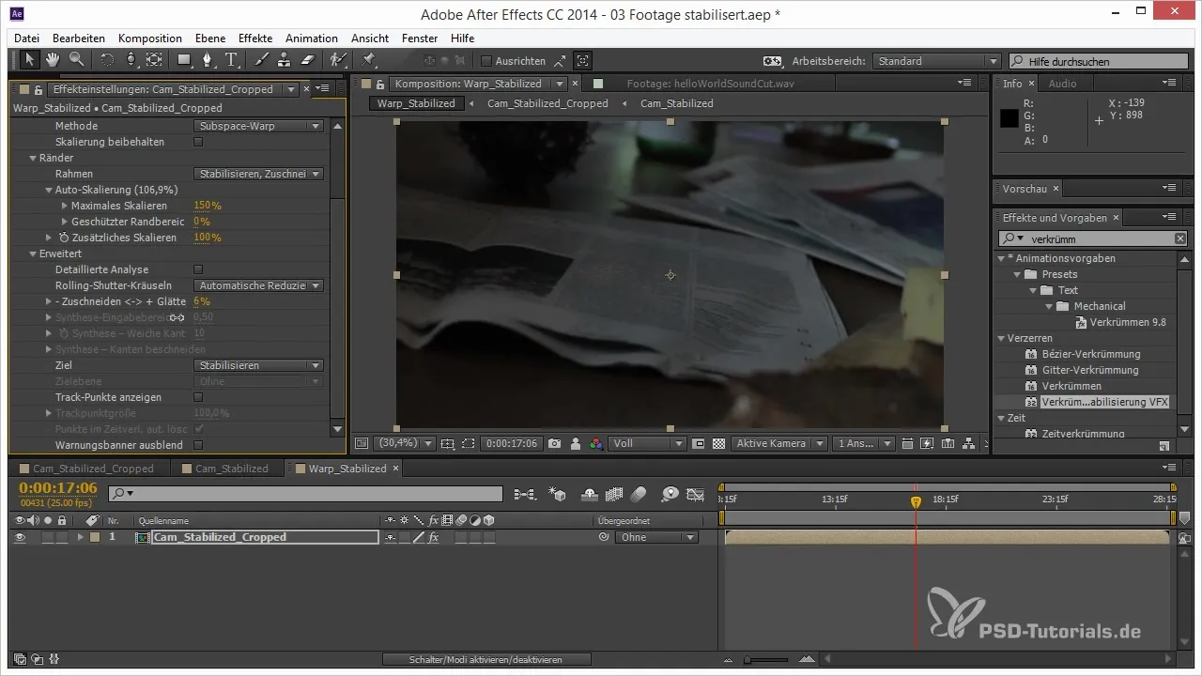The height and width of the screenshot is (676, 1202).
Task: Select the Verkrümmen effect preset
Action: [1071, 386]
